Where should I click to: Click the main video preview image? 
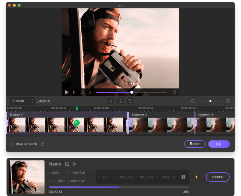[x=121, y=48]
